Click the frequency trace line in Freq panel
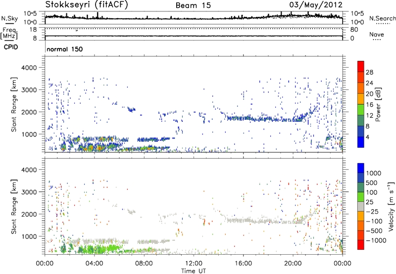Viewport: 396px width, 274px height. tap(194, 36)
